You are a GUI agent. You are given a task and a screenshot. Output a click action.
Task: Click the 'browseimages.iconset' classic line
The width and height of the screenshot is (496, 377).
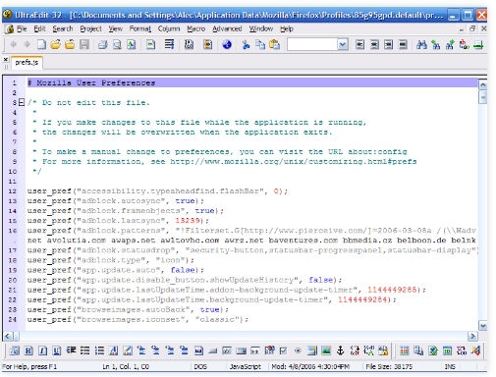tap(138, 319)
